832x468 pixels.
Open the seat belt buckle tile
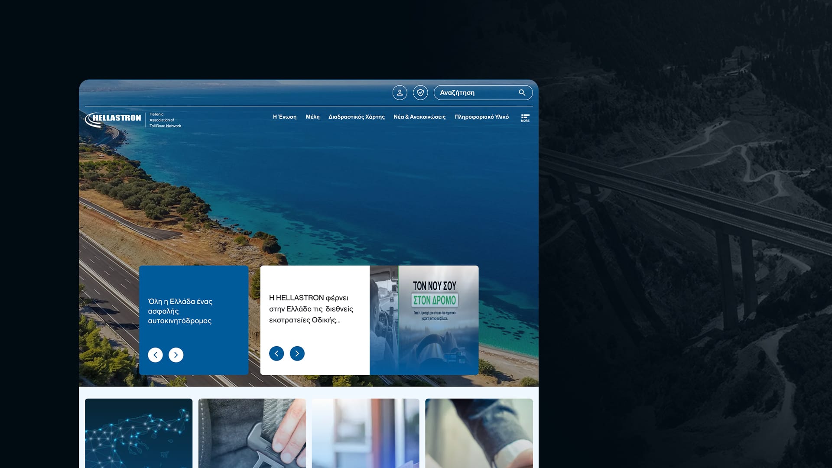pyautogui.click(x=252, y=433)
